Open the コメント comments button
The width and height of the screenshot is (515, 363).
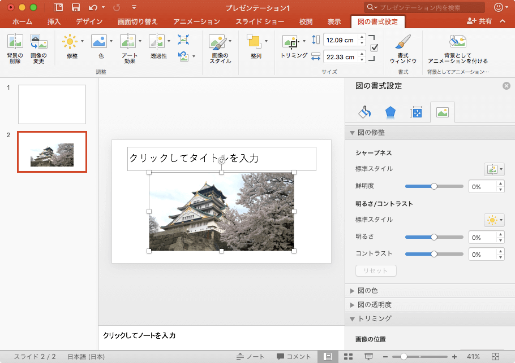(294, 357)
